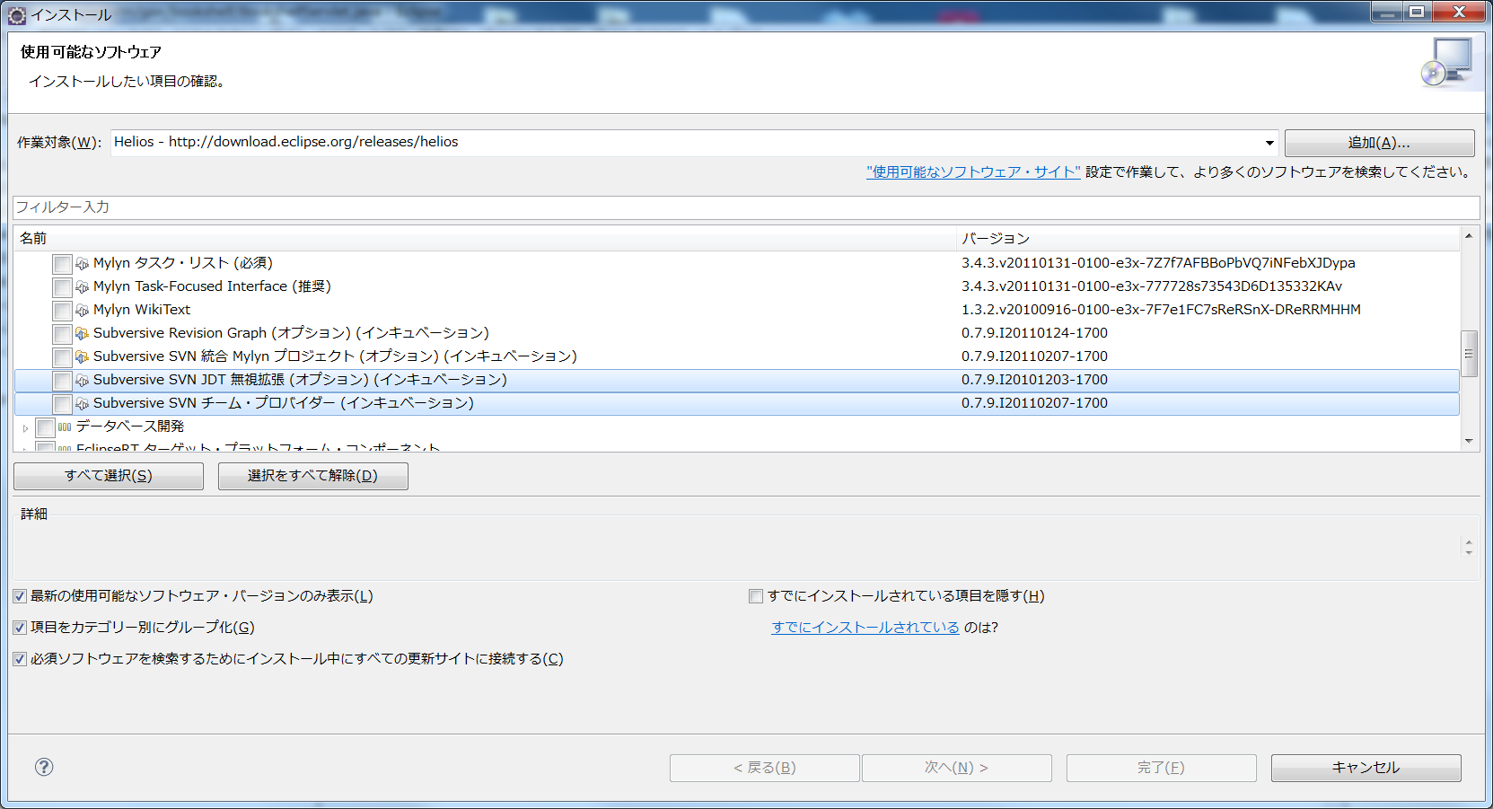Click the Subversive SVN JDT 無視拡張 icon

83,380
